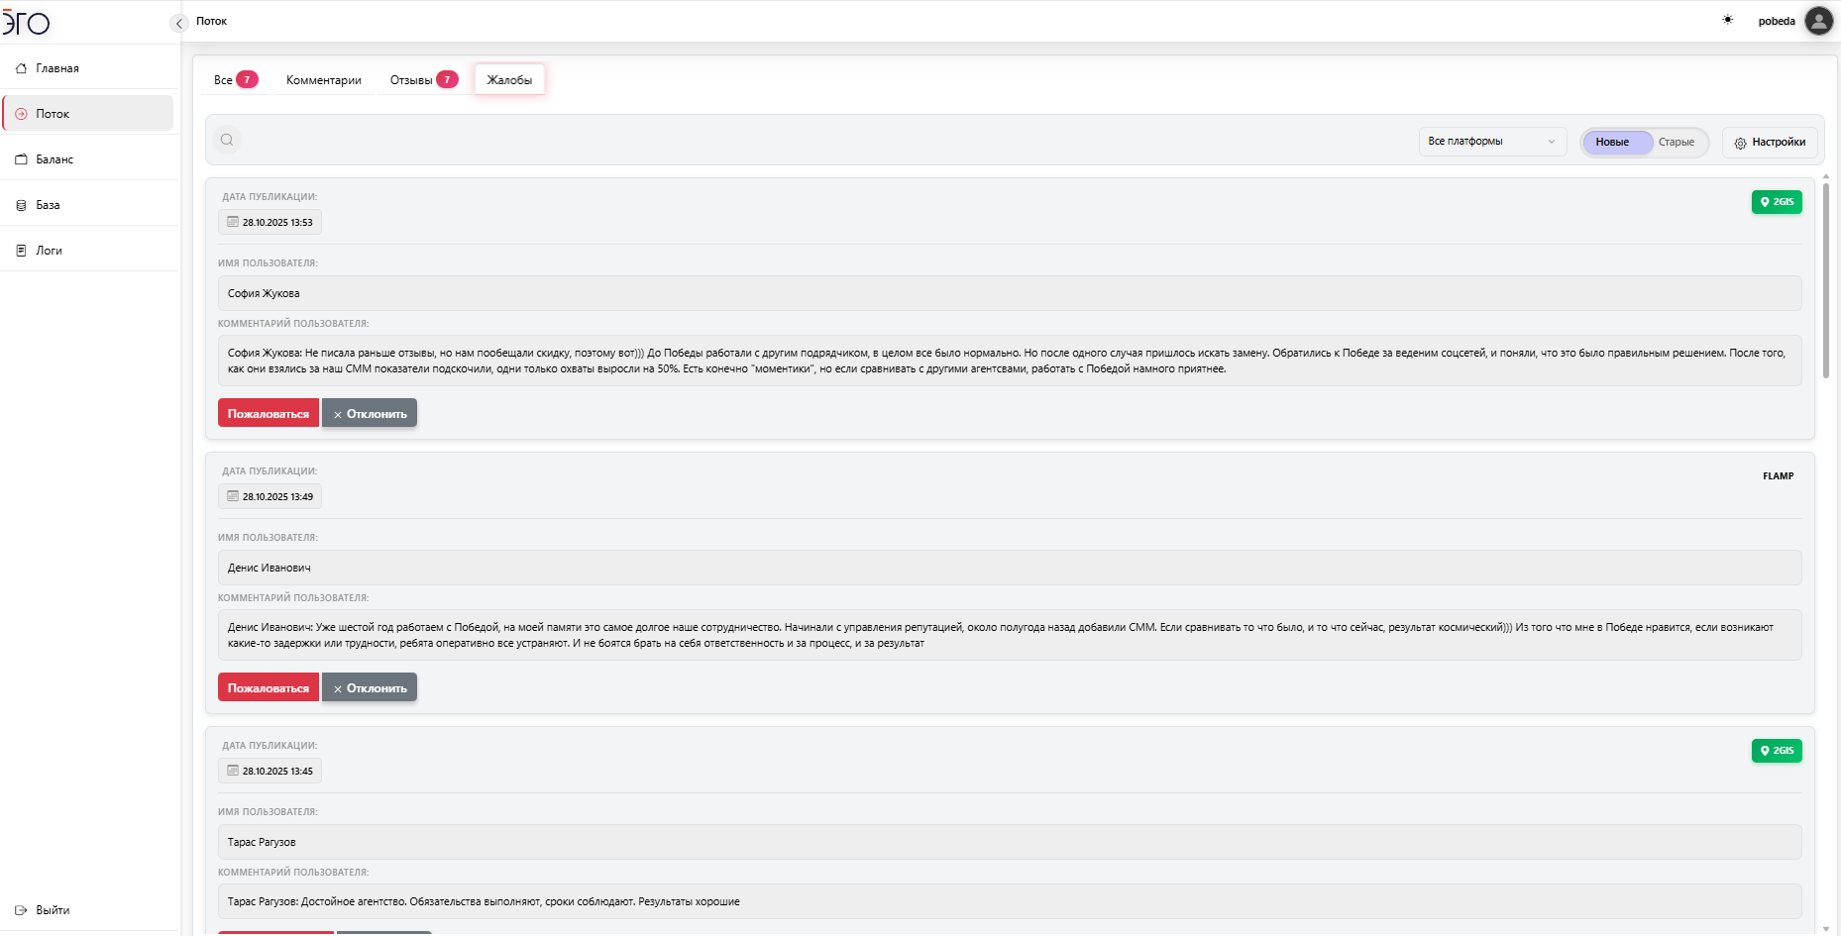The image size is (1841, 936).
Task: Click the 2GIS badge on София Жукова review
Action: click(1777, 202)
